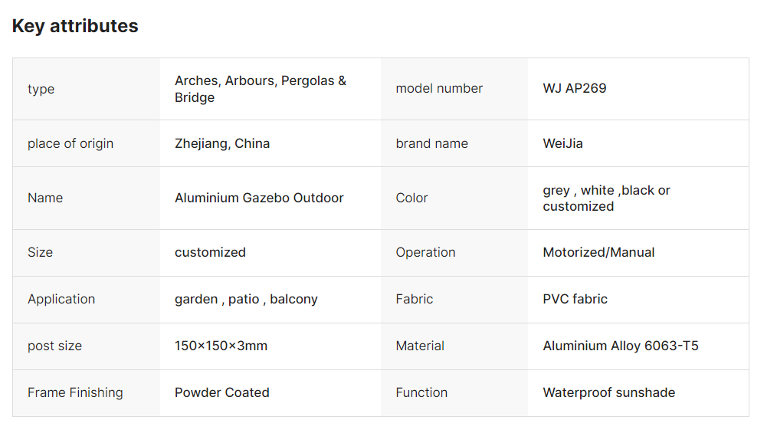Click the WeiJia brand name value
Screen dimensions: 777x433
click(562, 143)
